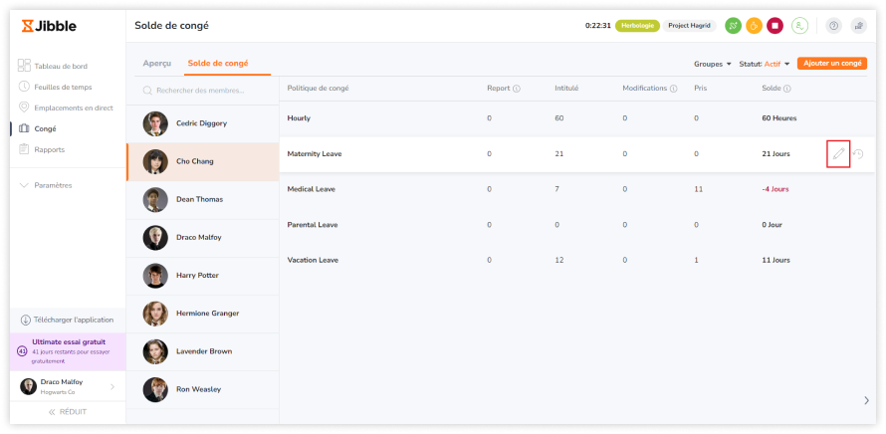
Task: Go to Rapports in the sidebar
Action: pos(49,149)
